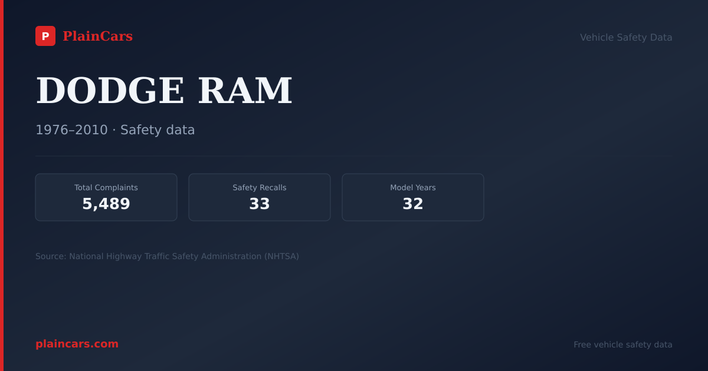Click the Model Years 32 card
The image size is (708, 371).
coord(413,197)
